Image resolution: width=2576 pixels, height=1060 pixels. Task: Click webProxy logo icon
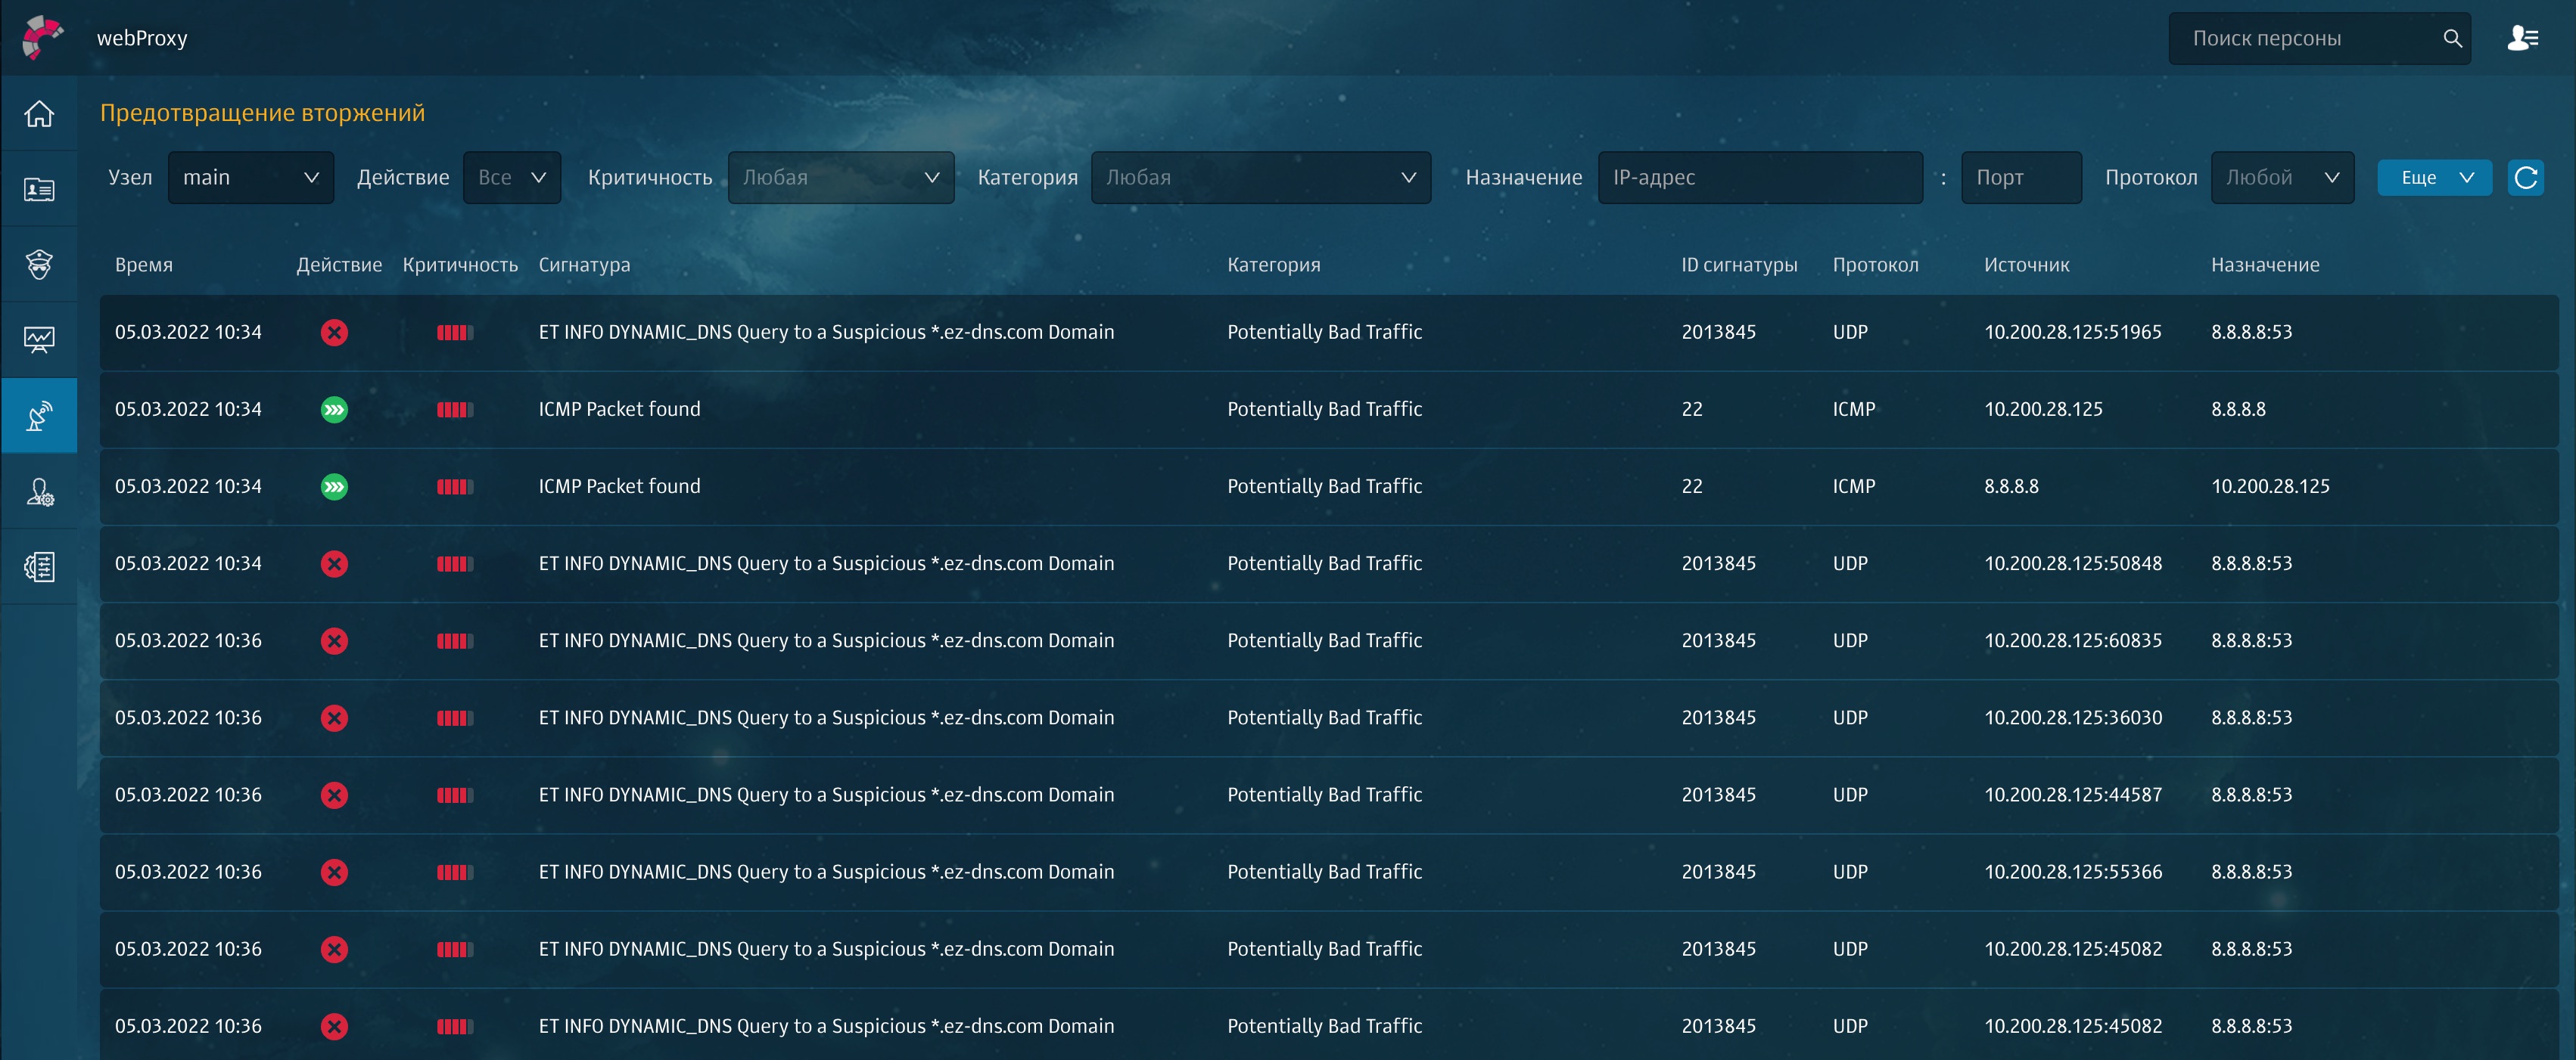click(x=42, y=38)
